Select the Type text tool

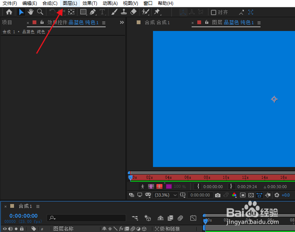pyautogui.click(x=102, y=12)
